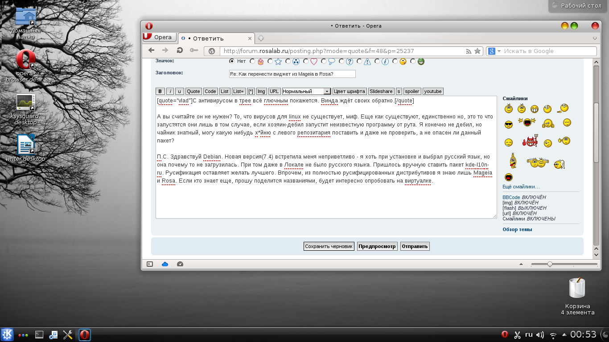Image resolution: width=609 pixels, height=342 pixels.
Task: Open the Google search engine dropdown
Action: pos(495,51)
